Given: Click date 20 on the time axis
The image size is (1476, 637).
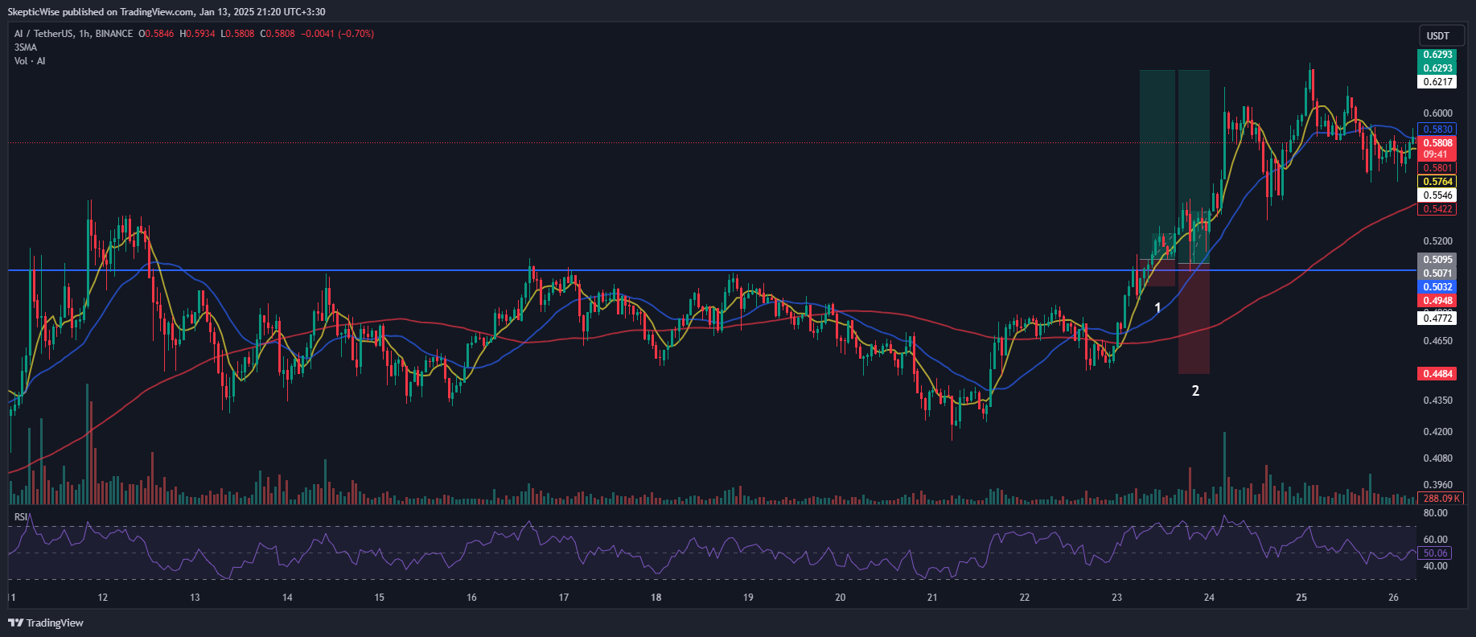Looking at the screenshot, I should [x=841, y=598].
